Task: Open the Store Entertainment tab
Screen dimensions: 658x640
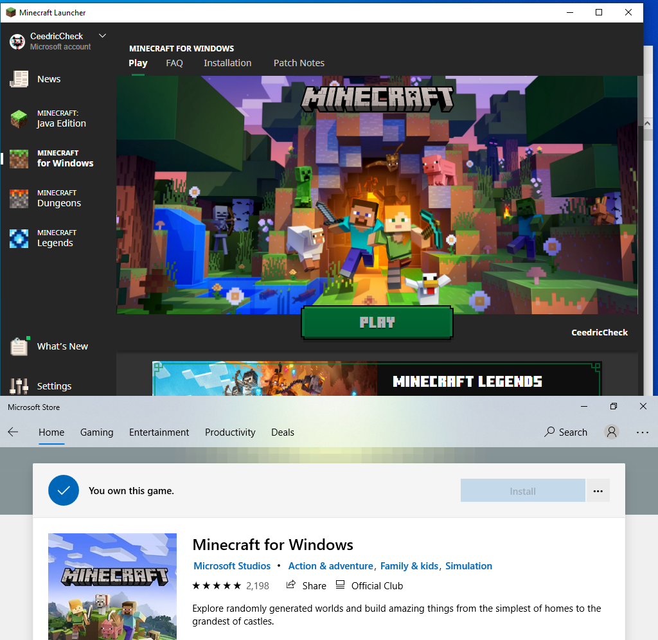Action: 159,432
